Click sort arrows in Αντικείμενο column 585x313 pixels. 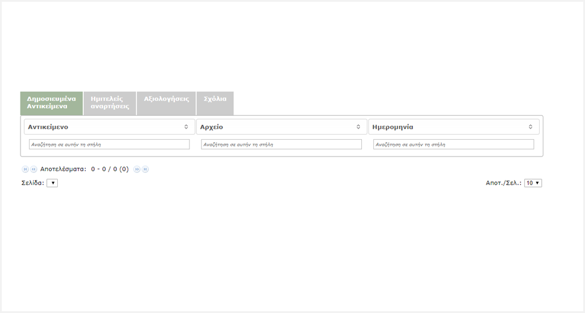(186, 127)
